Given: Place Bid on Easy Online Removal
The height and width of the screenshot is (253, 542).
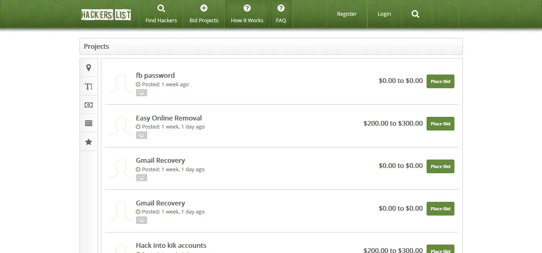Looking at the screenshot, I should tap(440, 123).
